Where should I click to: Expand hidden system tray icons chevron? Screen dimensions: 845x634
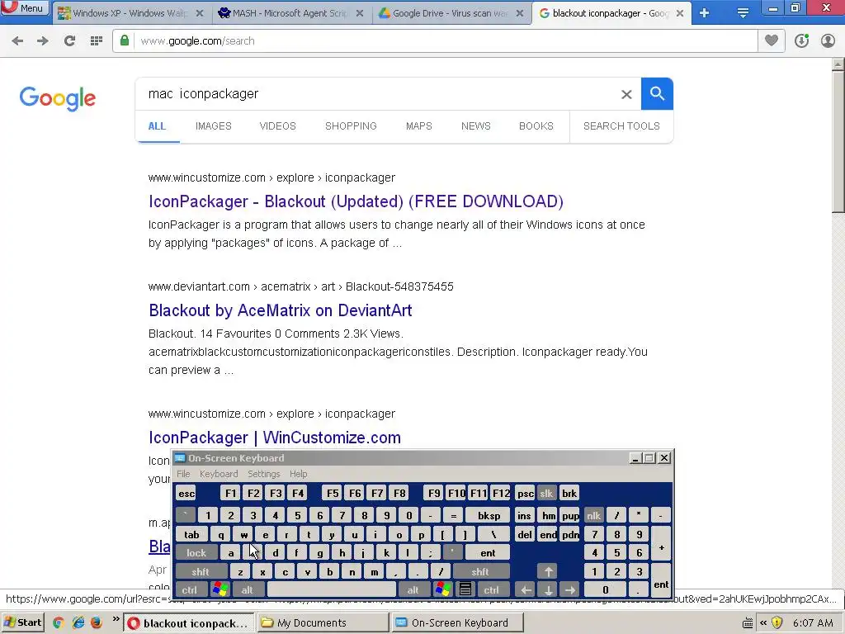coord(763,623)
